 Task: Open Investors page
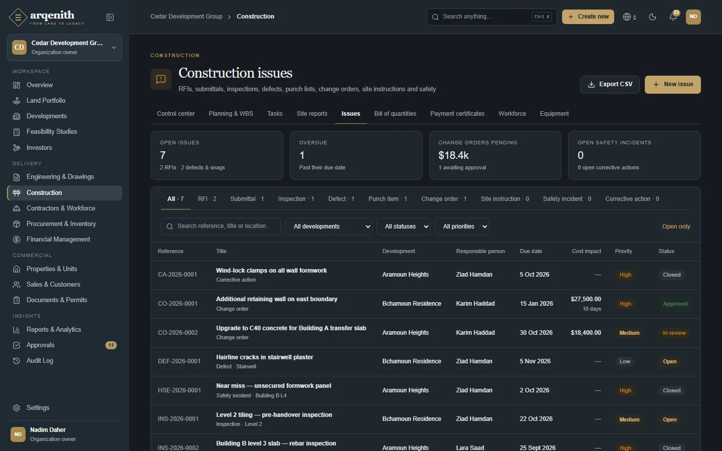[x=65, y=148]
